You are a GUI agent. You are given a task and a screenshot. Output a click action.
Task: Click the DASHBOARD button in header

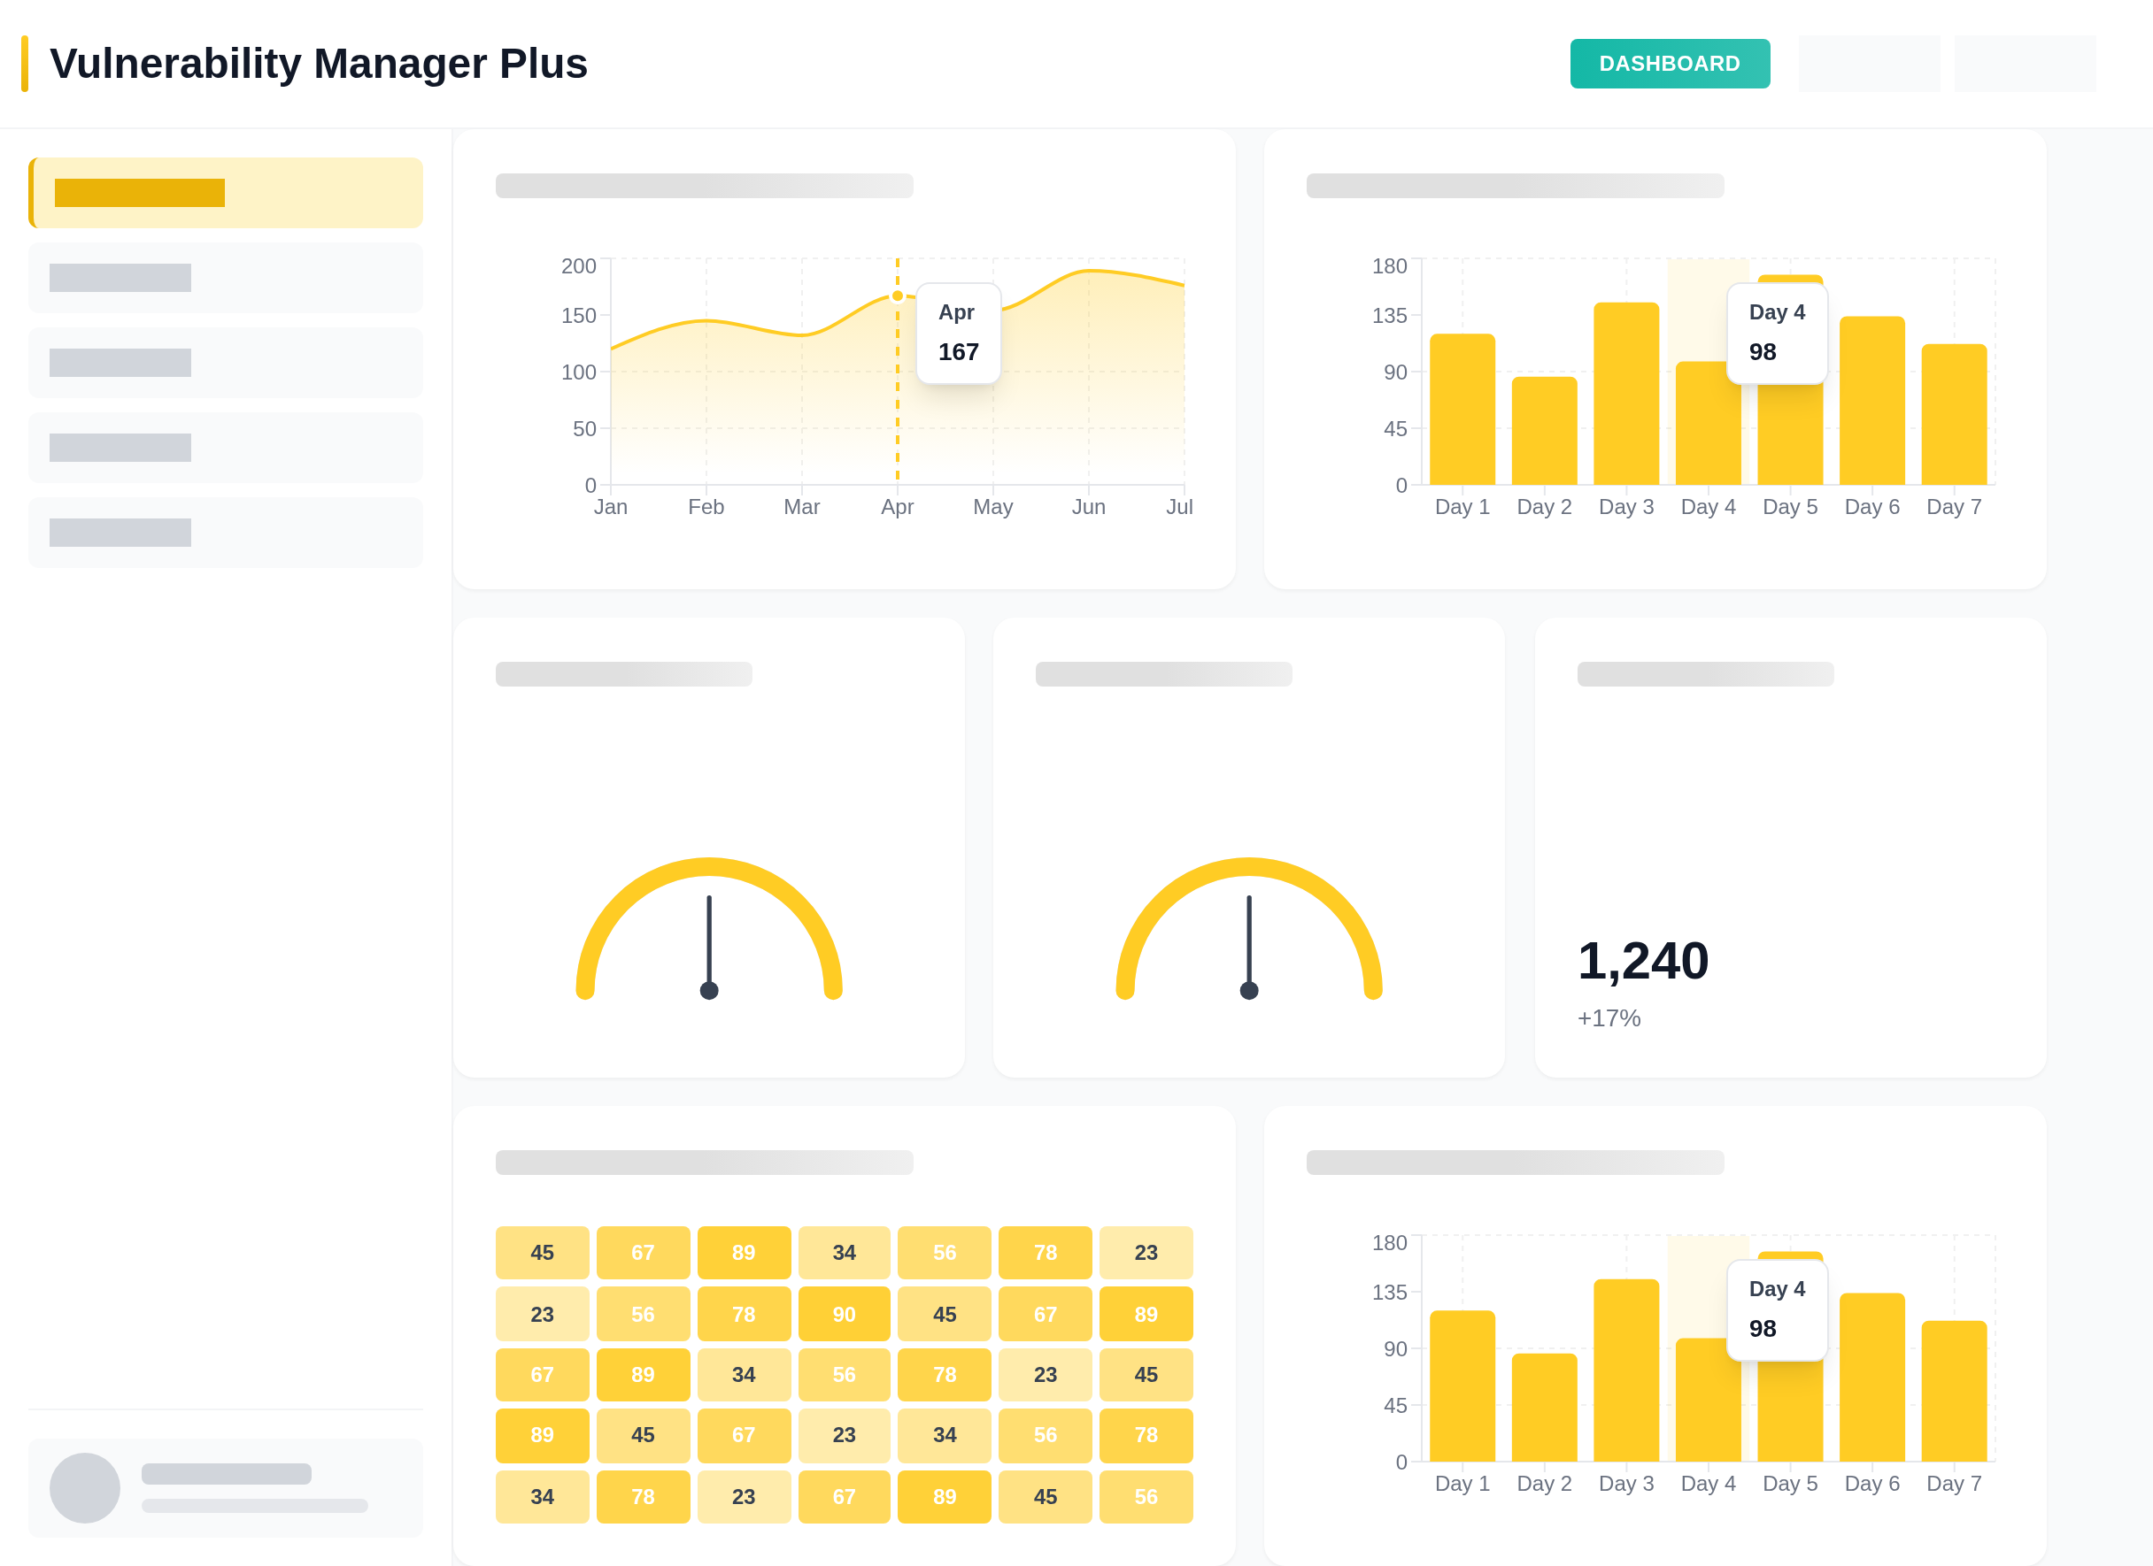[x=1669, y=64]
